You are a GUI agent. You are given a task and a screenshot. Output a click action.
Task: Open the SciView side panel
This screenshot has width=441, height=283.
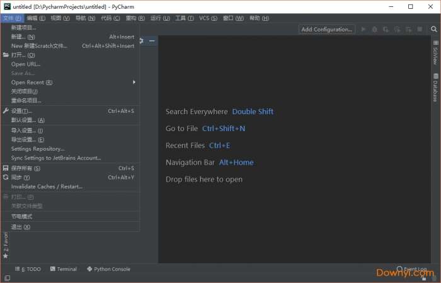pos(435,53)
